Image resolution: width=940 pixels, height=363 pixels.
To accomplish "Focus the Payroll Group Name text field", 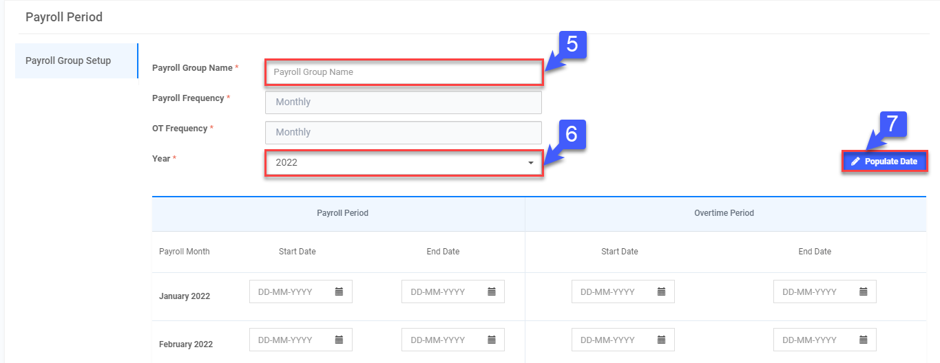I will [403, 72].
